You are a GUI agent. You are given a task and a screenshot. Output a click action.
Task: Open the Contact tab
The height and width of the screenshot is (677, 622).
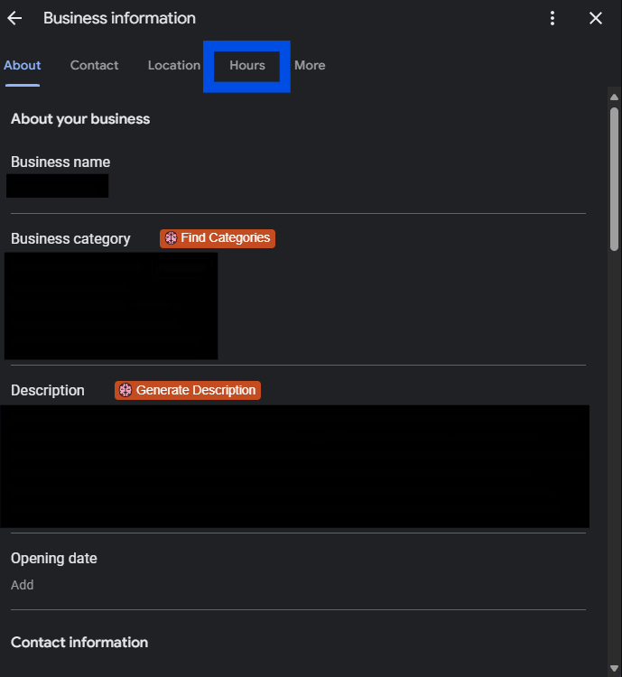[x=95, y=65]
